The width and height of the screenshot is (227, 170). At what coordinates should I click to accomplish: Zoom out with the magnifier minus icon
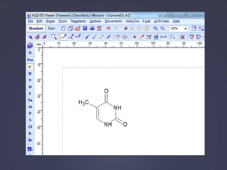[x=163, y=28]
